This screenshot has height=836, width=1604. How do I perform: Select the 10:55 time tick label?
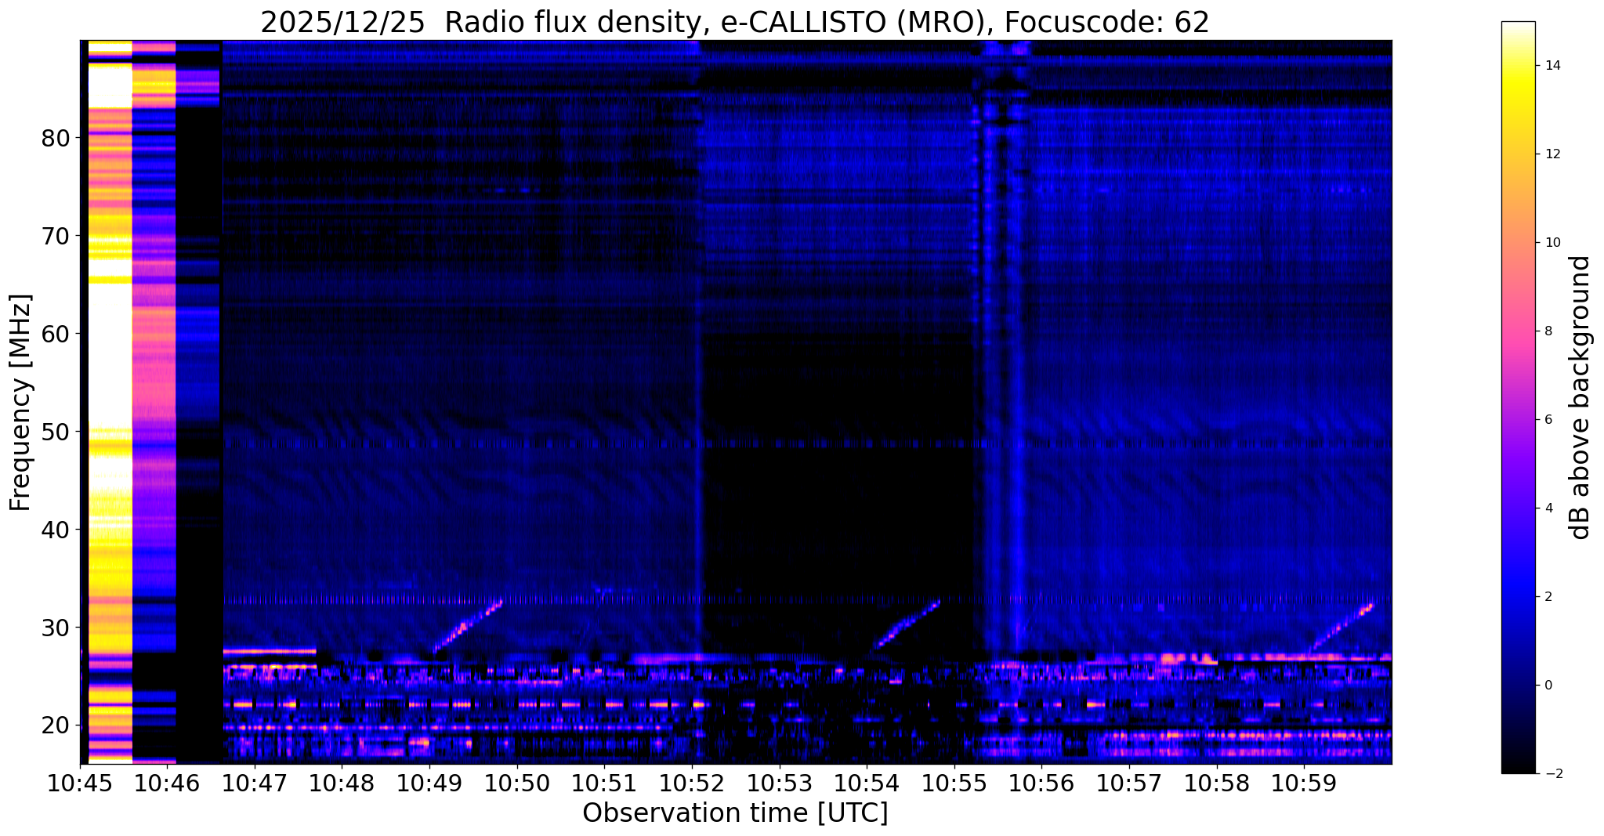pyautogui.click(x=954, y=784)
